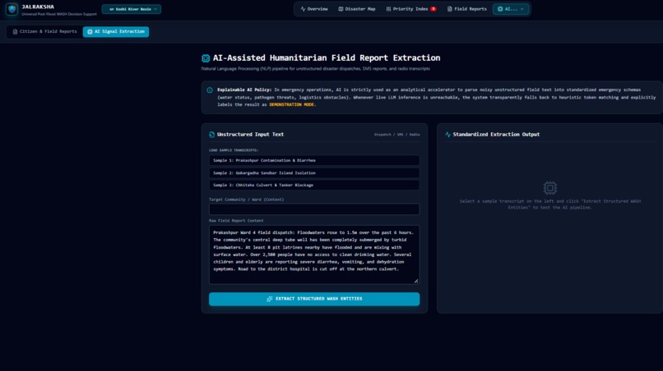
Task: Expand the AI... navigation dropdown
Action: (x=511, y=9)
